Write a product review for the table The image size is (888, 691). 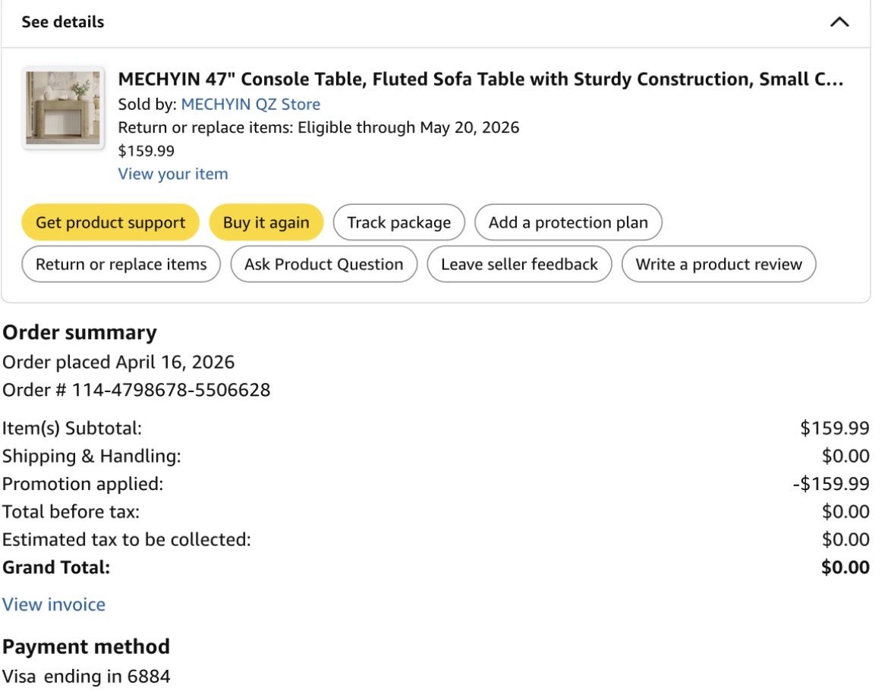click(718, 265)
